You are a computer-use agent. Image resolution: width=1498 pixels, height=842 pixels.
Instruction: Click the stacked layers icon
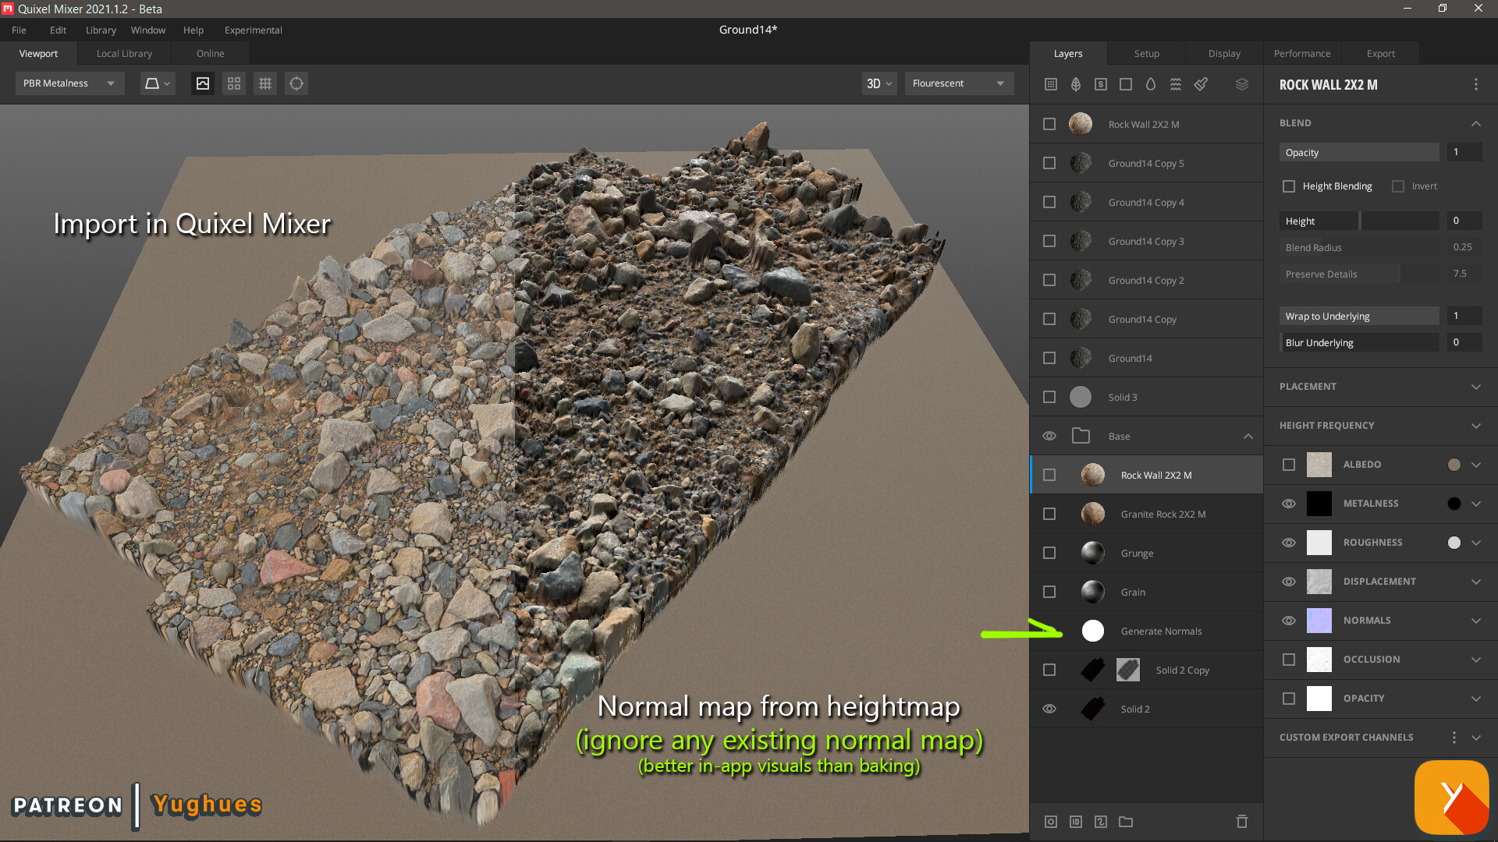(1241, 84)
